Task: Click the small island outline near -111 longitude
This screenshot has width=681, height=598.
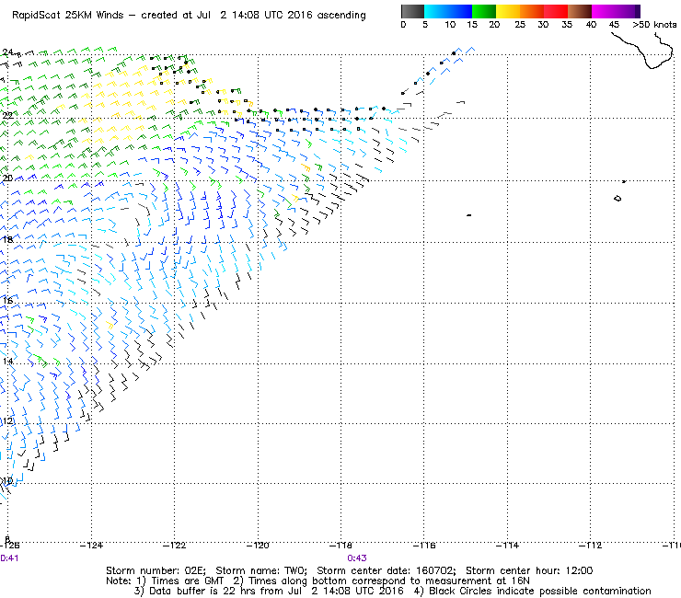Action: coord(618,199)
